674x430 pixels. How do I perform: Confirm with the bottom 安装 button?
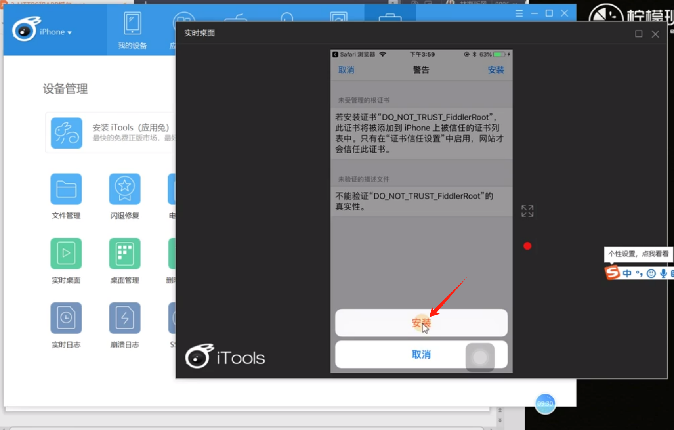[x=421, y=323]
